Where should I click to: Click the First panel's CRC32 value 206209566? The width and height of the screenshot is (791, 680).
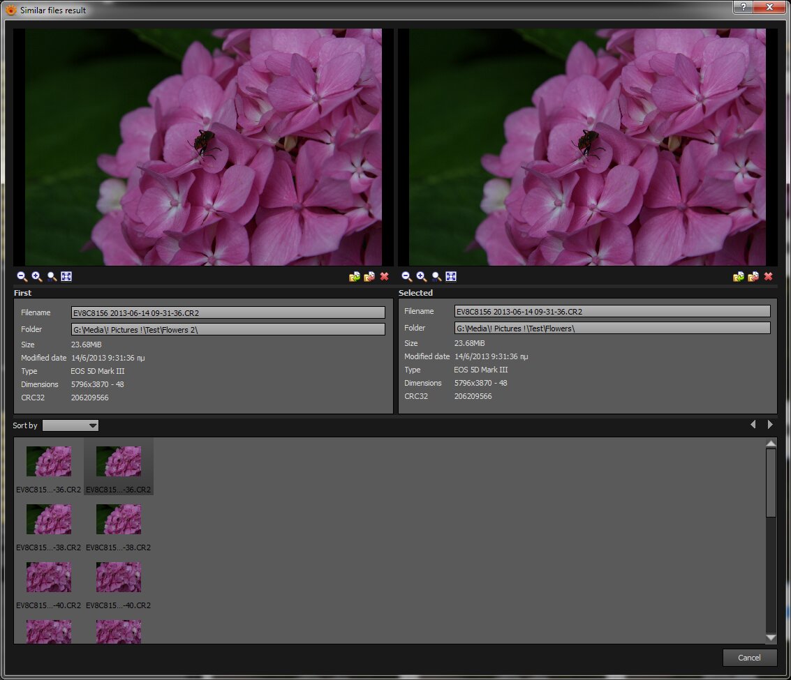click(90, 398)
